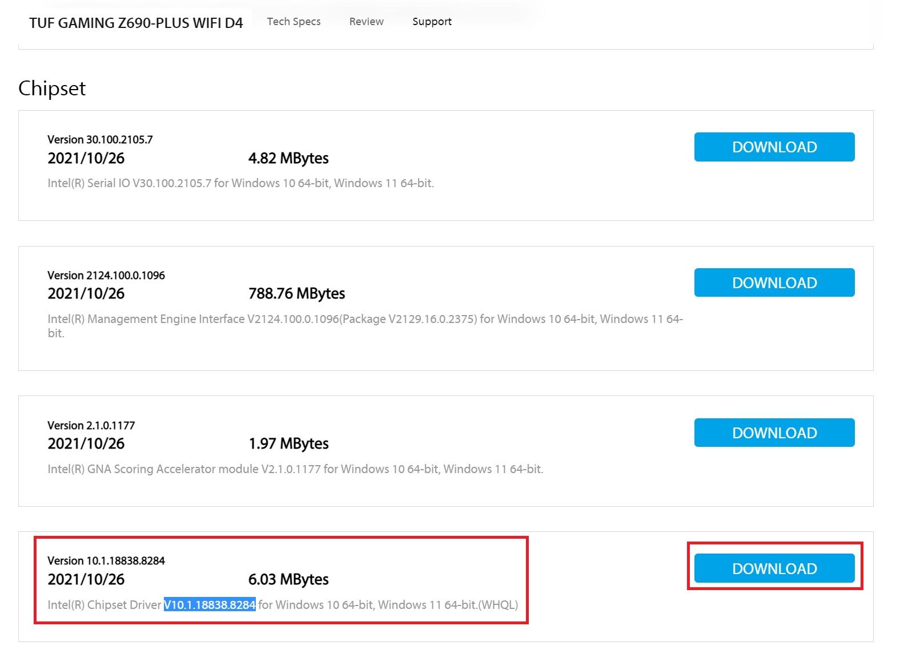Download the GNA Scoring Accelerator module
This screenshot has width=904, height=658.
coord(774,433)
